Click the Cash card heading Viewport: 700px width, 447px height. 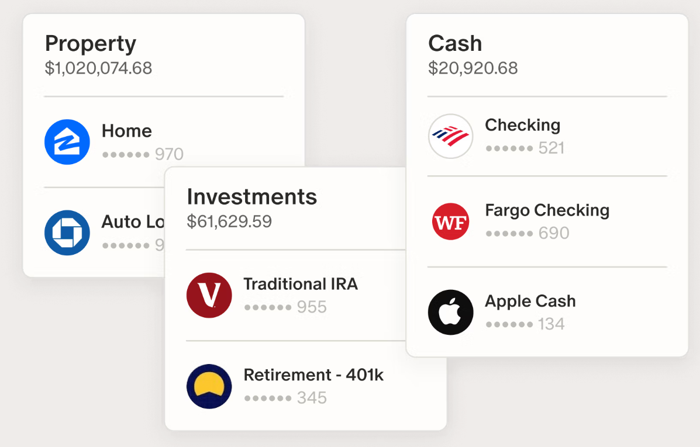point(455,44)
